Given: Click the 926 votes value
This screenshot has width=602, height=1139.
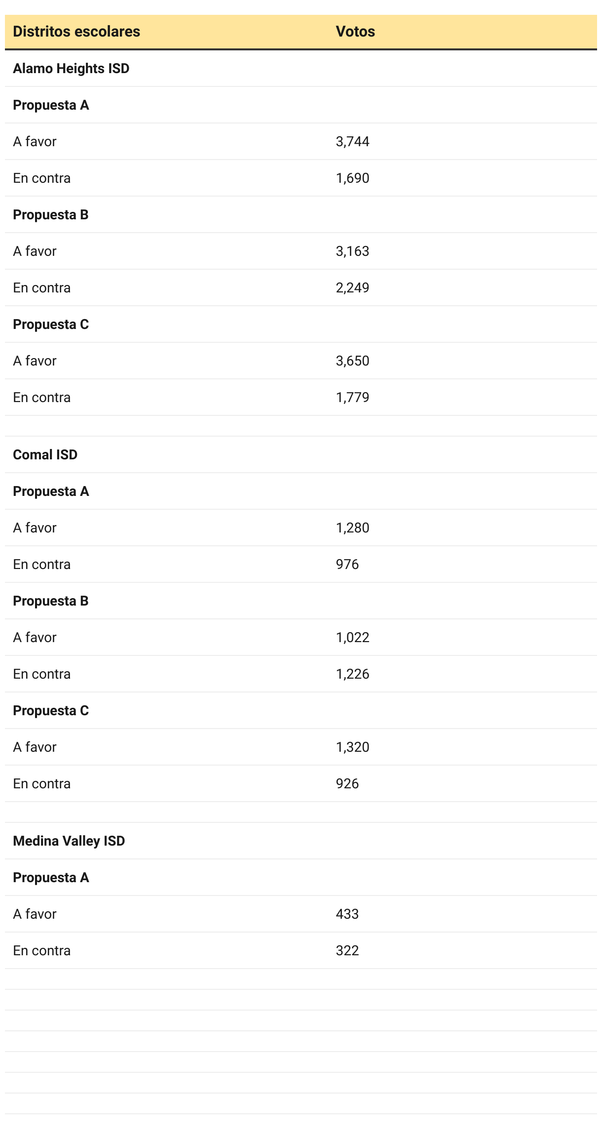Looking at the screenshot, I should (x=347, y=783).
